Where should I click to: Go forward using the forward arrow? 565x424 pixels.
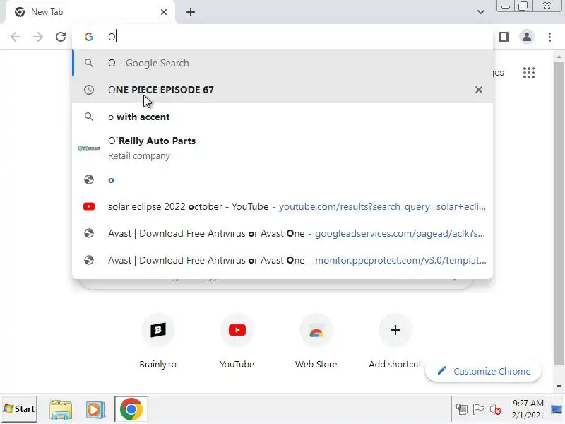click(38, 37)
